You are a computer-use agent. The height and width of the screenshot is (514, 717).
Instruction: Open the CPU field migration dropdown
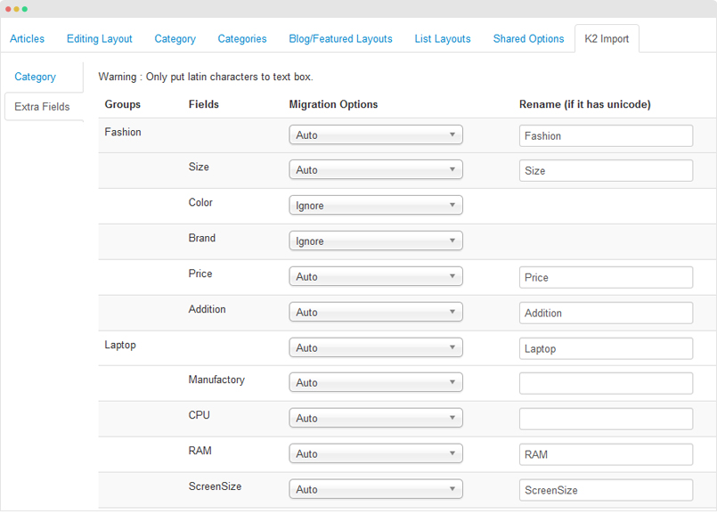[x=375, y=418]
